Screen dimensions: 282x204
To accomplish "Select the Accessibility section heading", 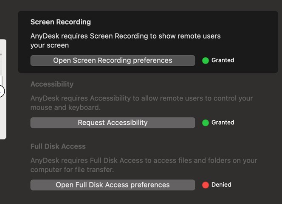I will coord(52,84).
